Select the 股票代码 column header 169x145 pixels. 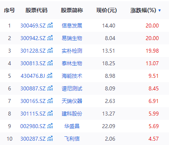click(x=37, y=10)
